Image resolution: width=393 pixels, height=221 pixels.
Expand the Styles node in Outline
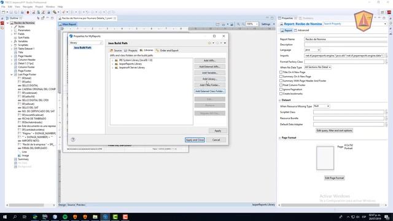12,26
